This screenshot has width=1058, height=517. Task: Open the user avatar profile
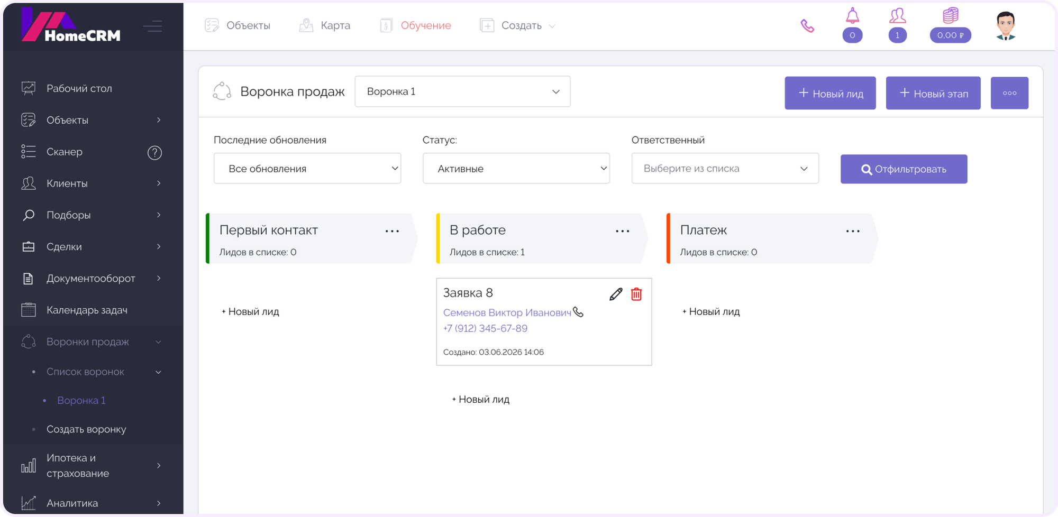pos(1006,25)
